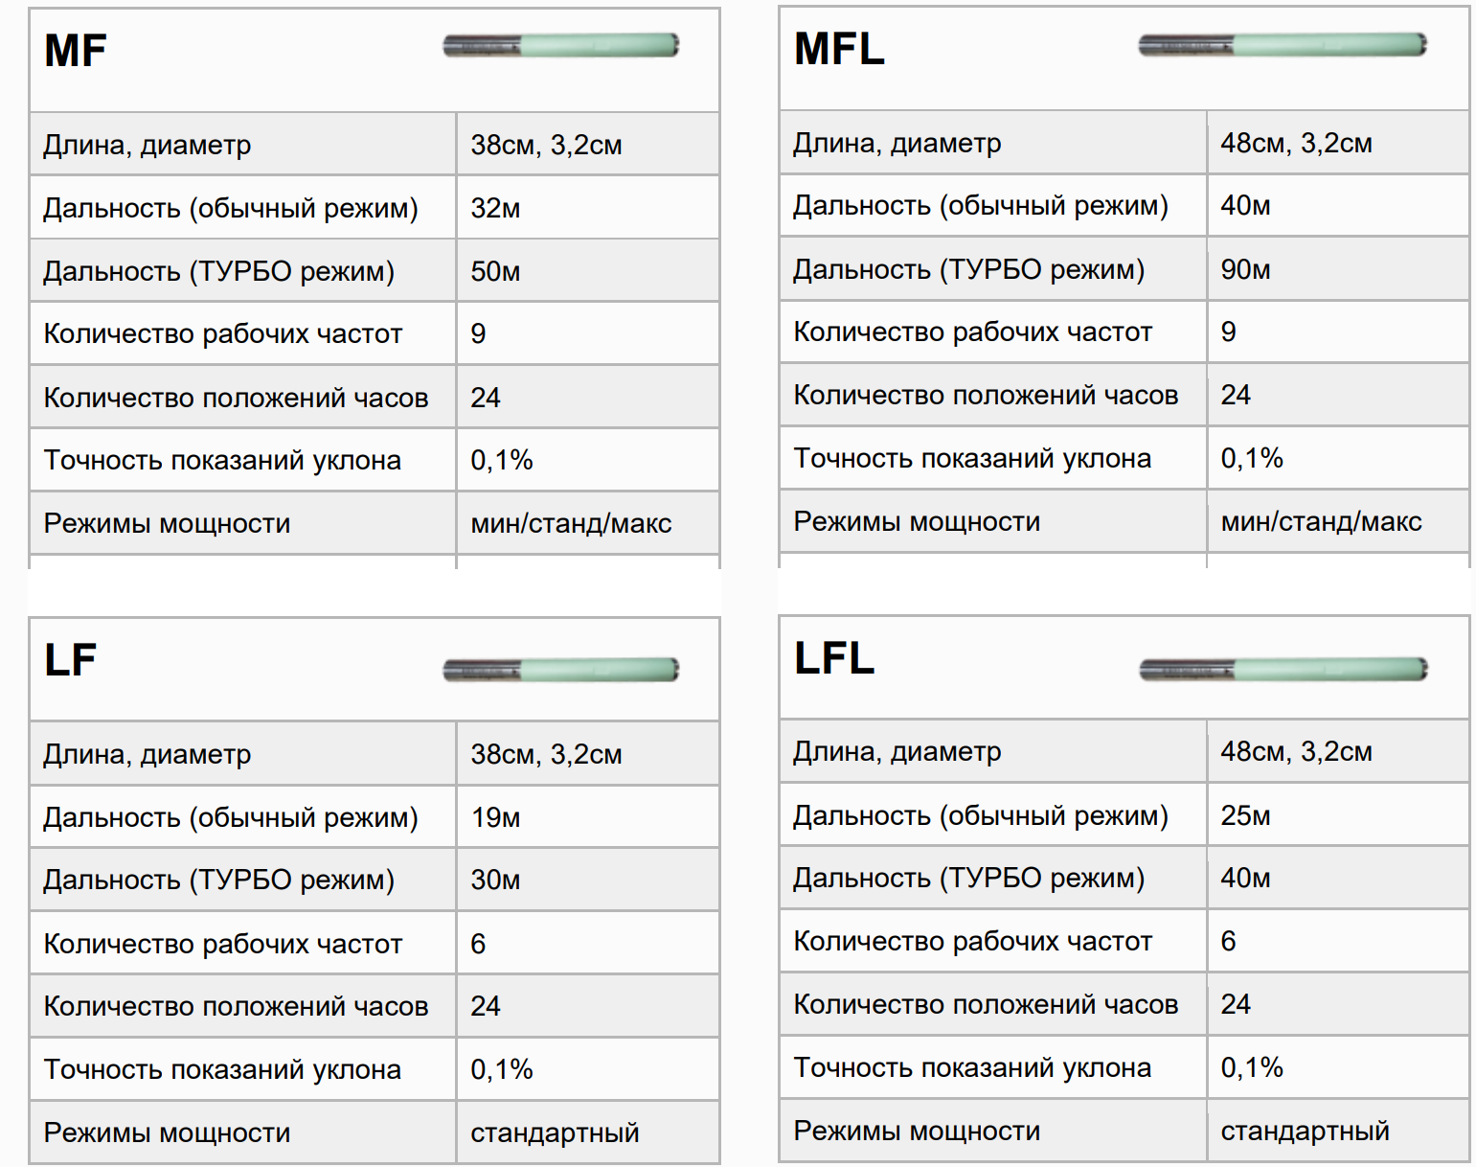Click the 19м normal range value

click(x=495, y=817)
